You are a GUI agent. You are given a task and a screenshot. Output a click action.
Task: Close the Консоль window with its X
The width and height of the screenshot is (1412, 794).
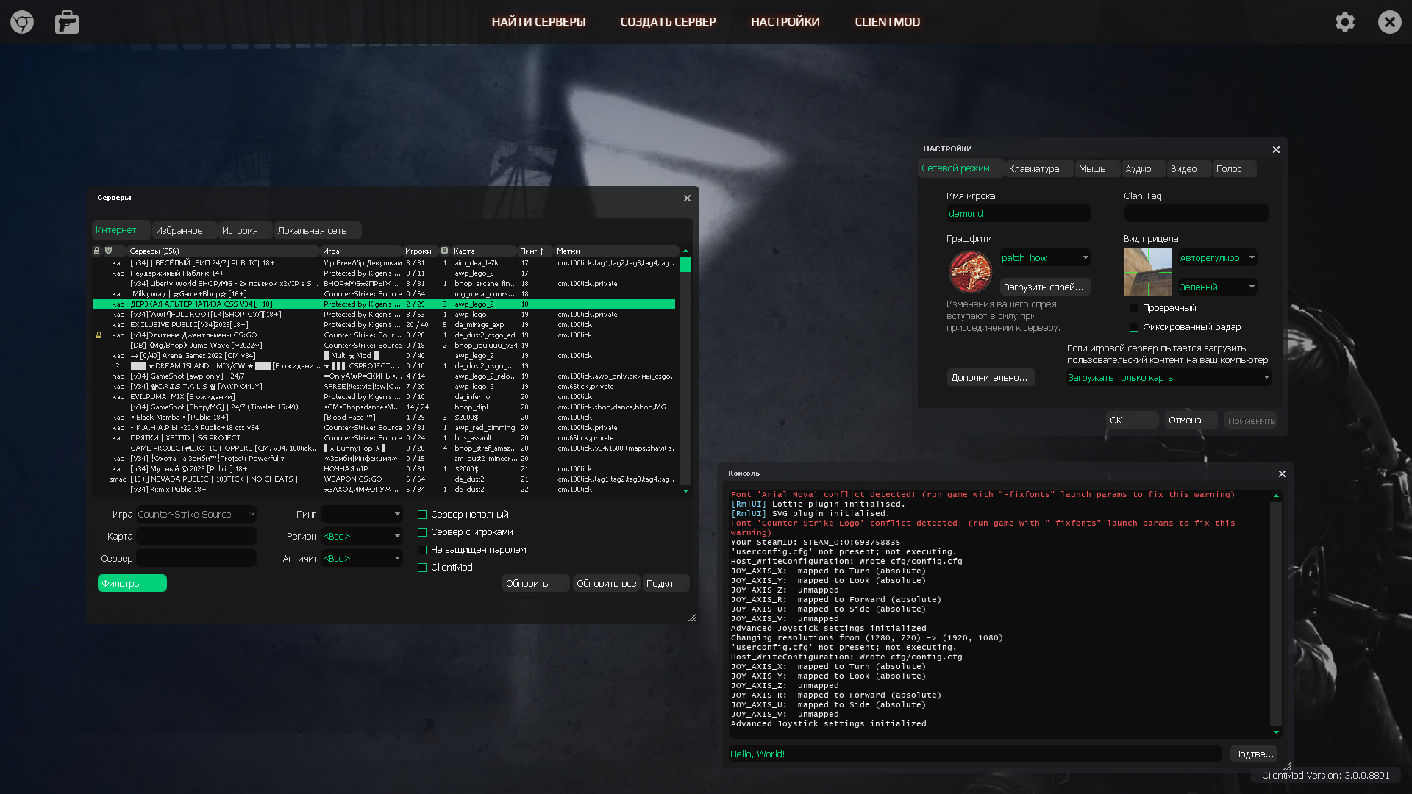coord(1282,473)
